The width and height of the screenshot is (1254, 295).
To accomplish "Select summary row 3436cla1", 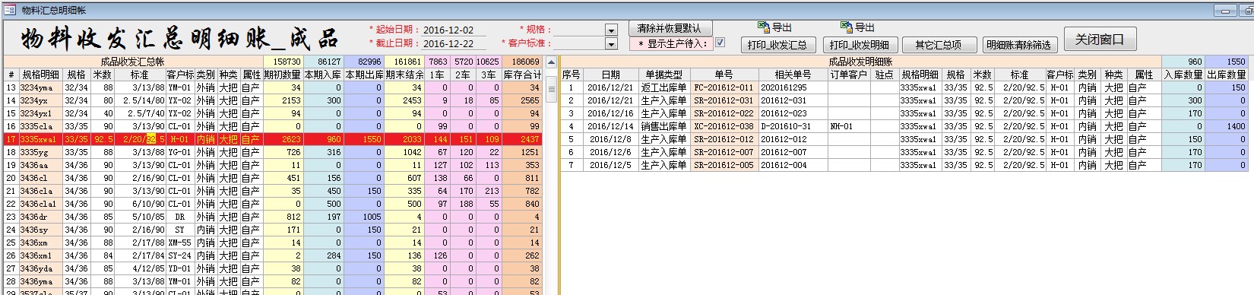I will (x=273, y=204).
